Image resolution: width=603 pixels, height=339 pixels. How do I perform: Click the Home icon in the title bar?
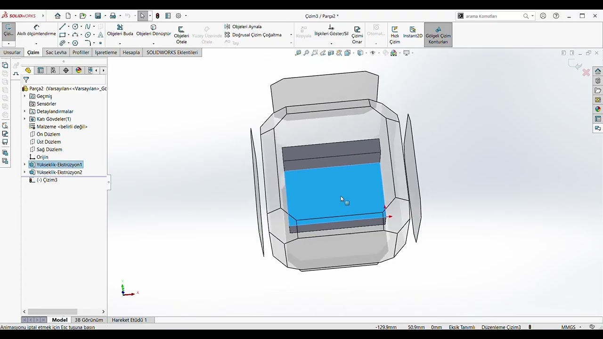(57, 16)
